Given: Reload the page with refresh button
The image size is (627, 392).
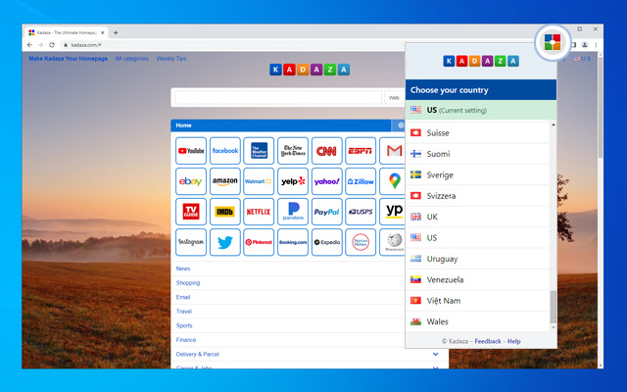Looking at the screenshot, I should click(x=52, y=45).
